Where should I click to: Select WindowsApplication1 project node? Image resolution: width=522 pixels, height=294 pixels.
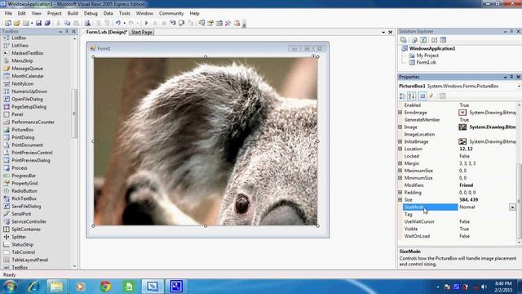432,48
